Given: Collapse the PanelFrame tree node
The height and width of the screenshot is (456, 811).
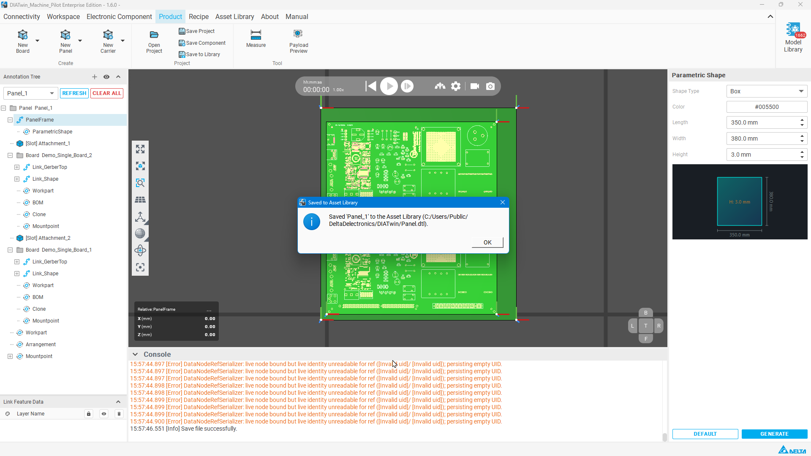Looking at the screenshot, I should point(10,120).
